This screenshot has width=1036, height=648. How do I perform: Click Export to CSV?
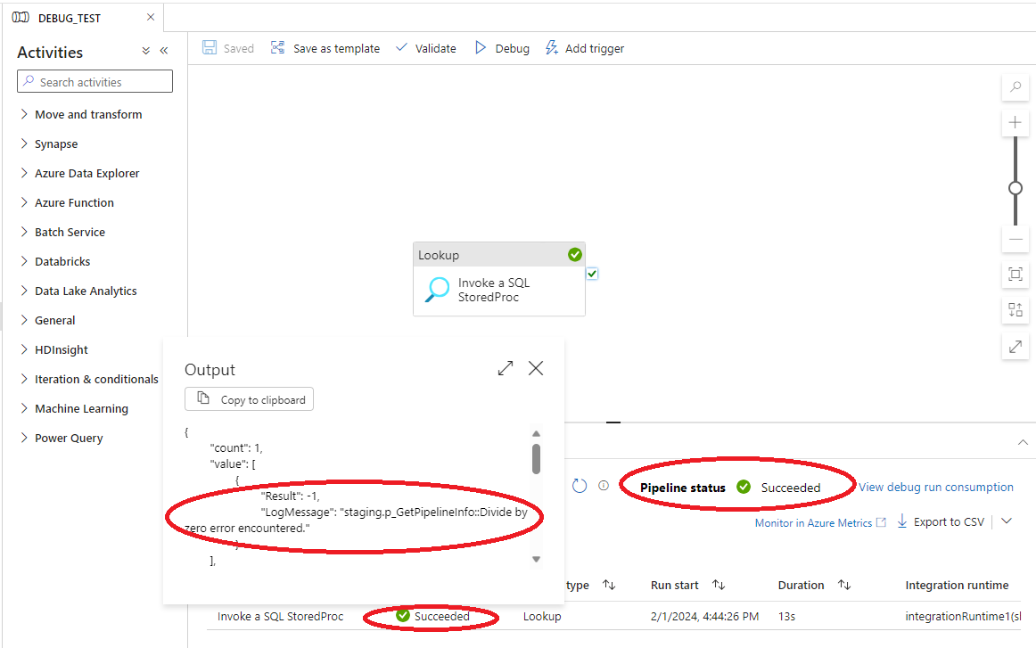(x=941, y=521)
